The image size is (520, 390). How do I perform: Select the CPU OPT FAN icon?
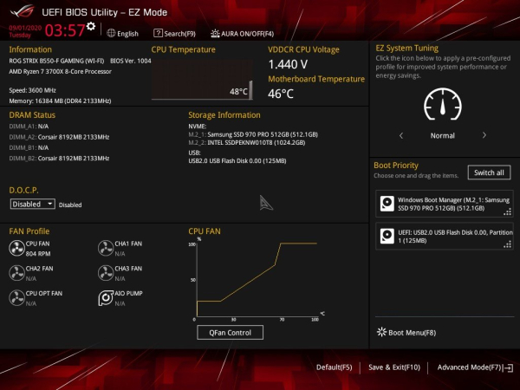tap(16, 298)
